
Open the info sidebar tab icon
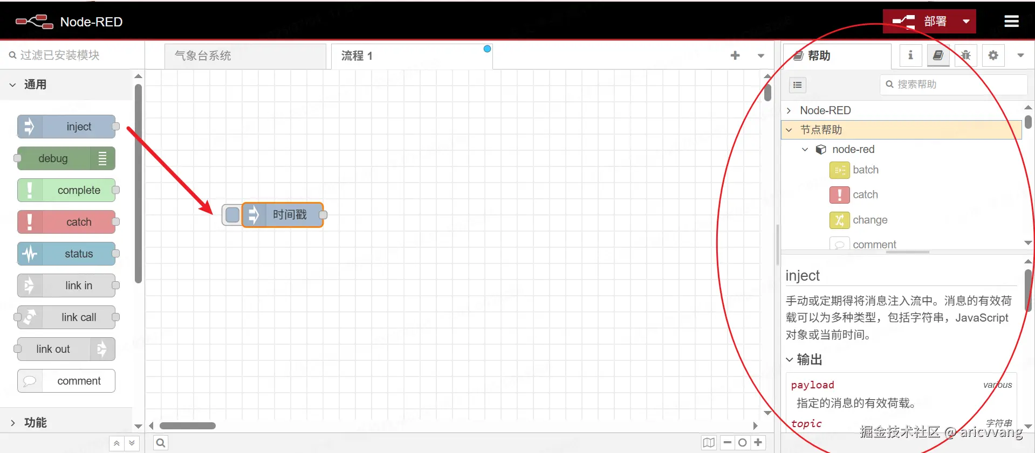click(910, 55)
